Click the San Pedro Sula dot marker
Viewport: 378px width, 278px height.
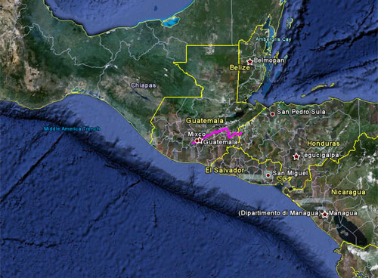pos(272,114)
